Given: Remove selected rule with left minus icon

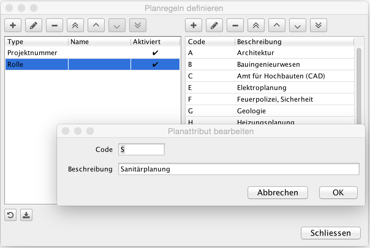Looking at the screenshot, I should click(x=55, y=26).
